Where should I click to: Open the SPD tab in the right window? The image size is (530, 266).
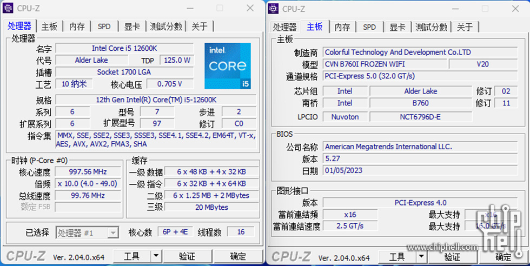click(369, 26)
